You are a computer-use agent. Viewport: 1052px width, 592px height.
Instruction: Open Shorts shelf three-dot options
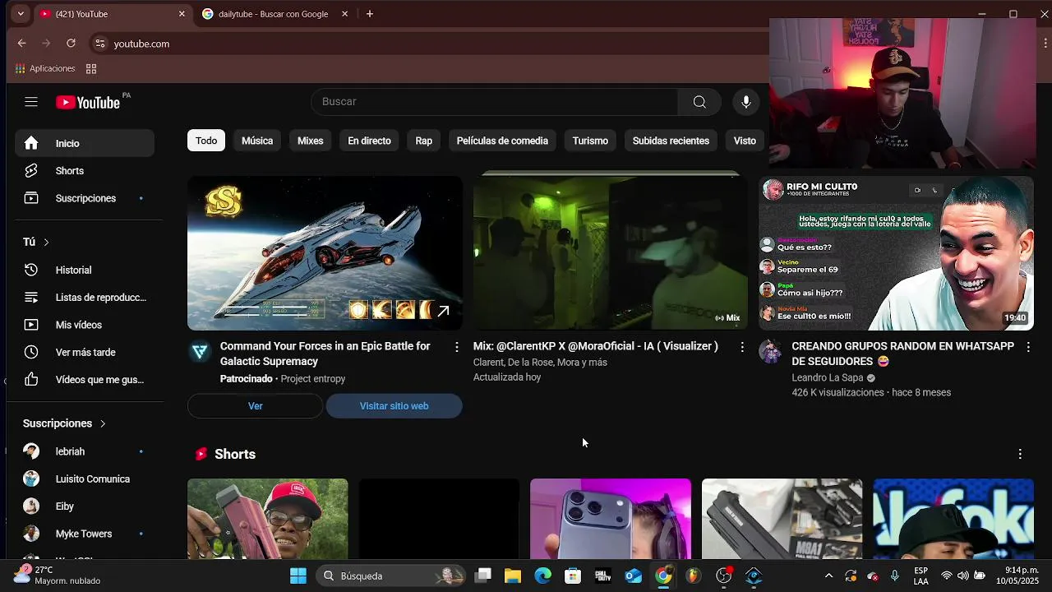(1020, 454)
